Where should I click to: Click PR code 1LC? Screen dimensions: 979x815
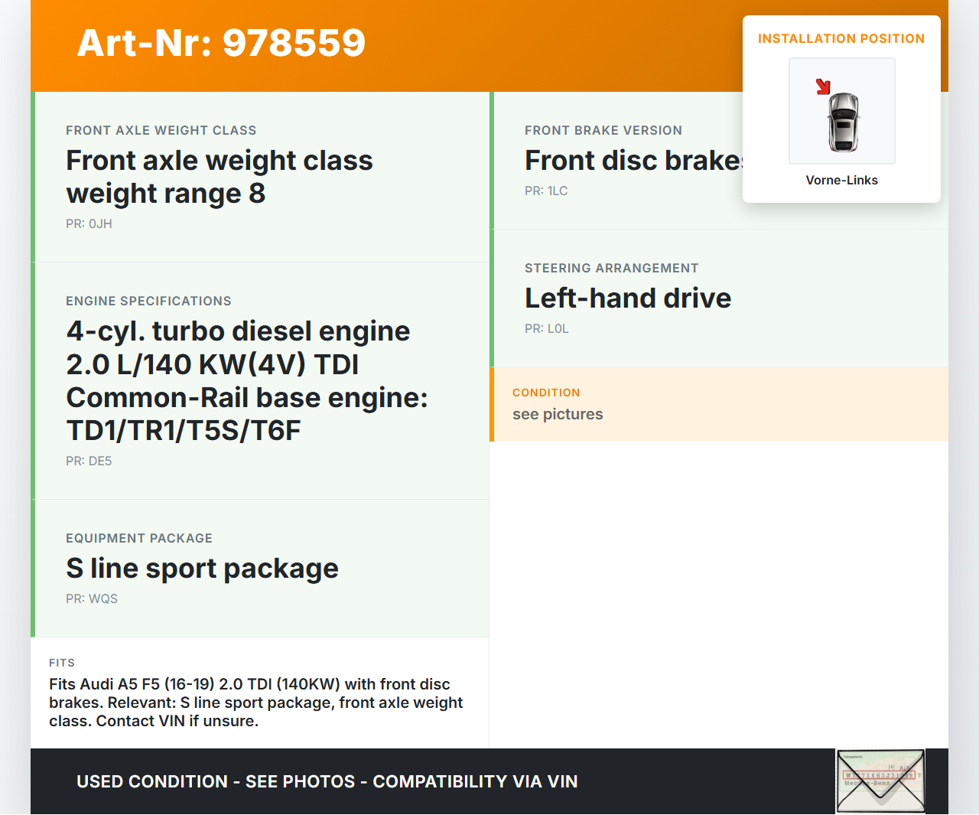click(546, 191)
